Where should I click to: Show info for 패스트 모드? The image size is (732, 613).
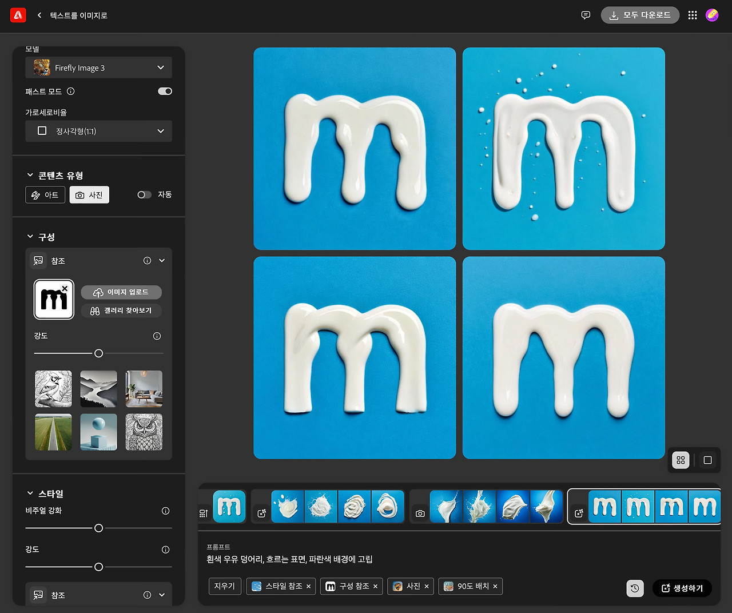point(71,91)
